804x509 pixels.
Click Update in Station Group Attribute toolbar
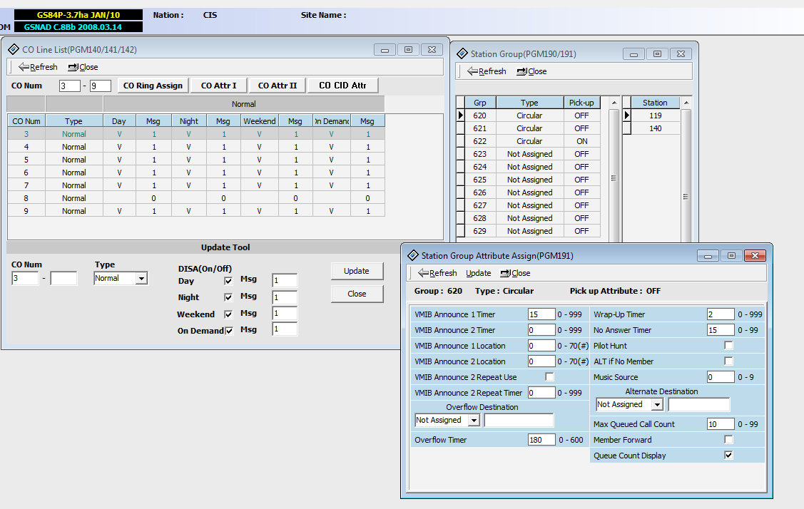(x=478, y=273)
